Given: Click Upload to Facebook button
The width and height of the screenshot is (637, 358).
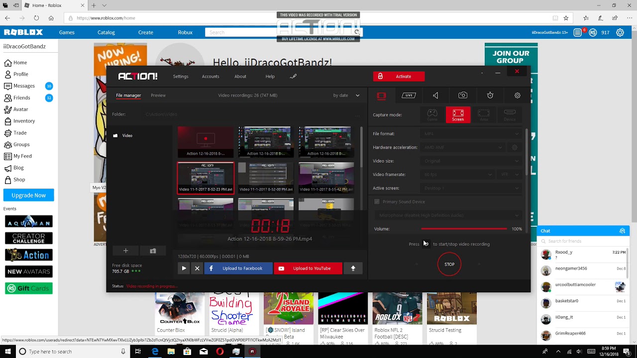Looking at the screenshot, I should coord(238,268).
